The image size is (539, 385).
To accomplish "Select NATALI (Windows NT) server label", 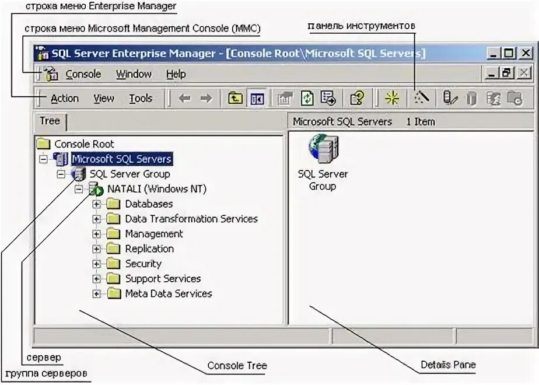I will pos(157,189).
